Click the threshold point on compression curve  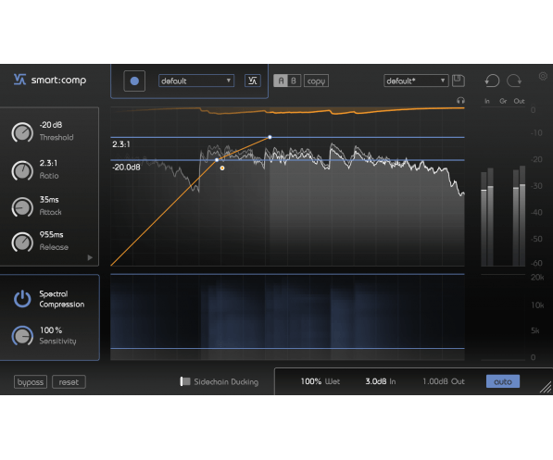point(217,160)
